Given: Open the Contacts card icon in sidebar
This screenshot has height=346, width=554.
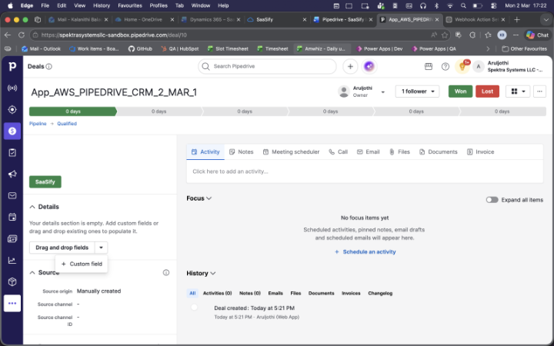Looking at the screenshot, I should click(12, 238).
